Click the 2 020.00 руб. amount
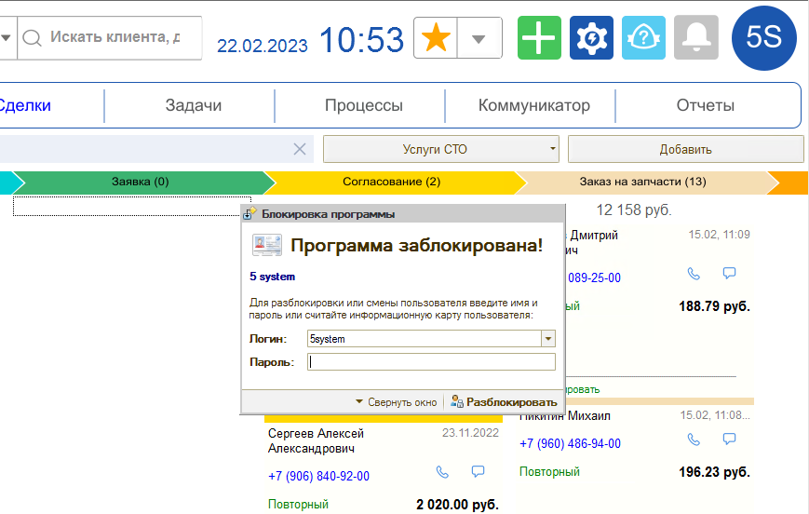Image resolution: width=809 pixels, height=514 pixels. click(458, 504)
